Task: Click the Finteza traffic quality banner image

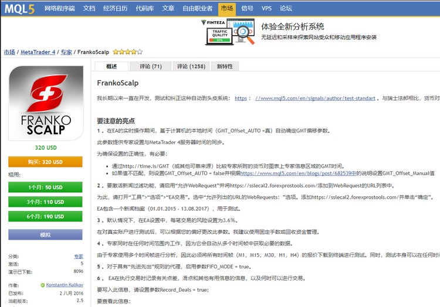Action: (228, 32)
